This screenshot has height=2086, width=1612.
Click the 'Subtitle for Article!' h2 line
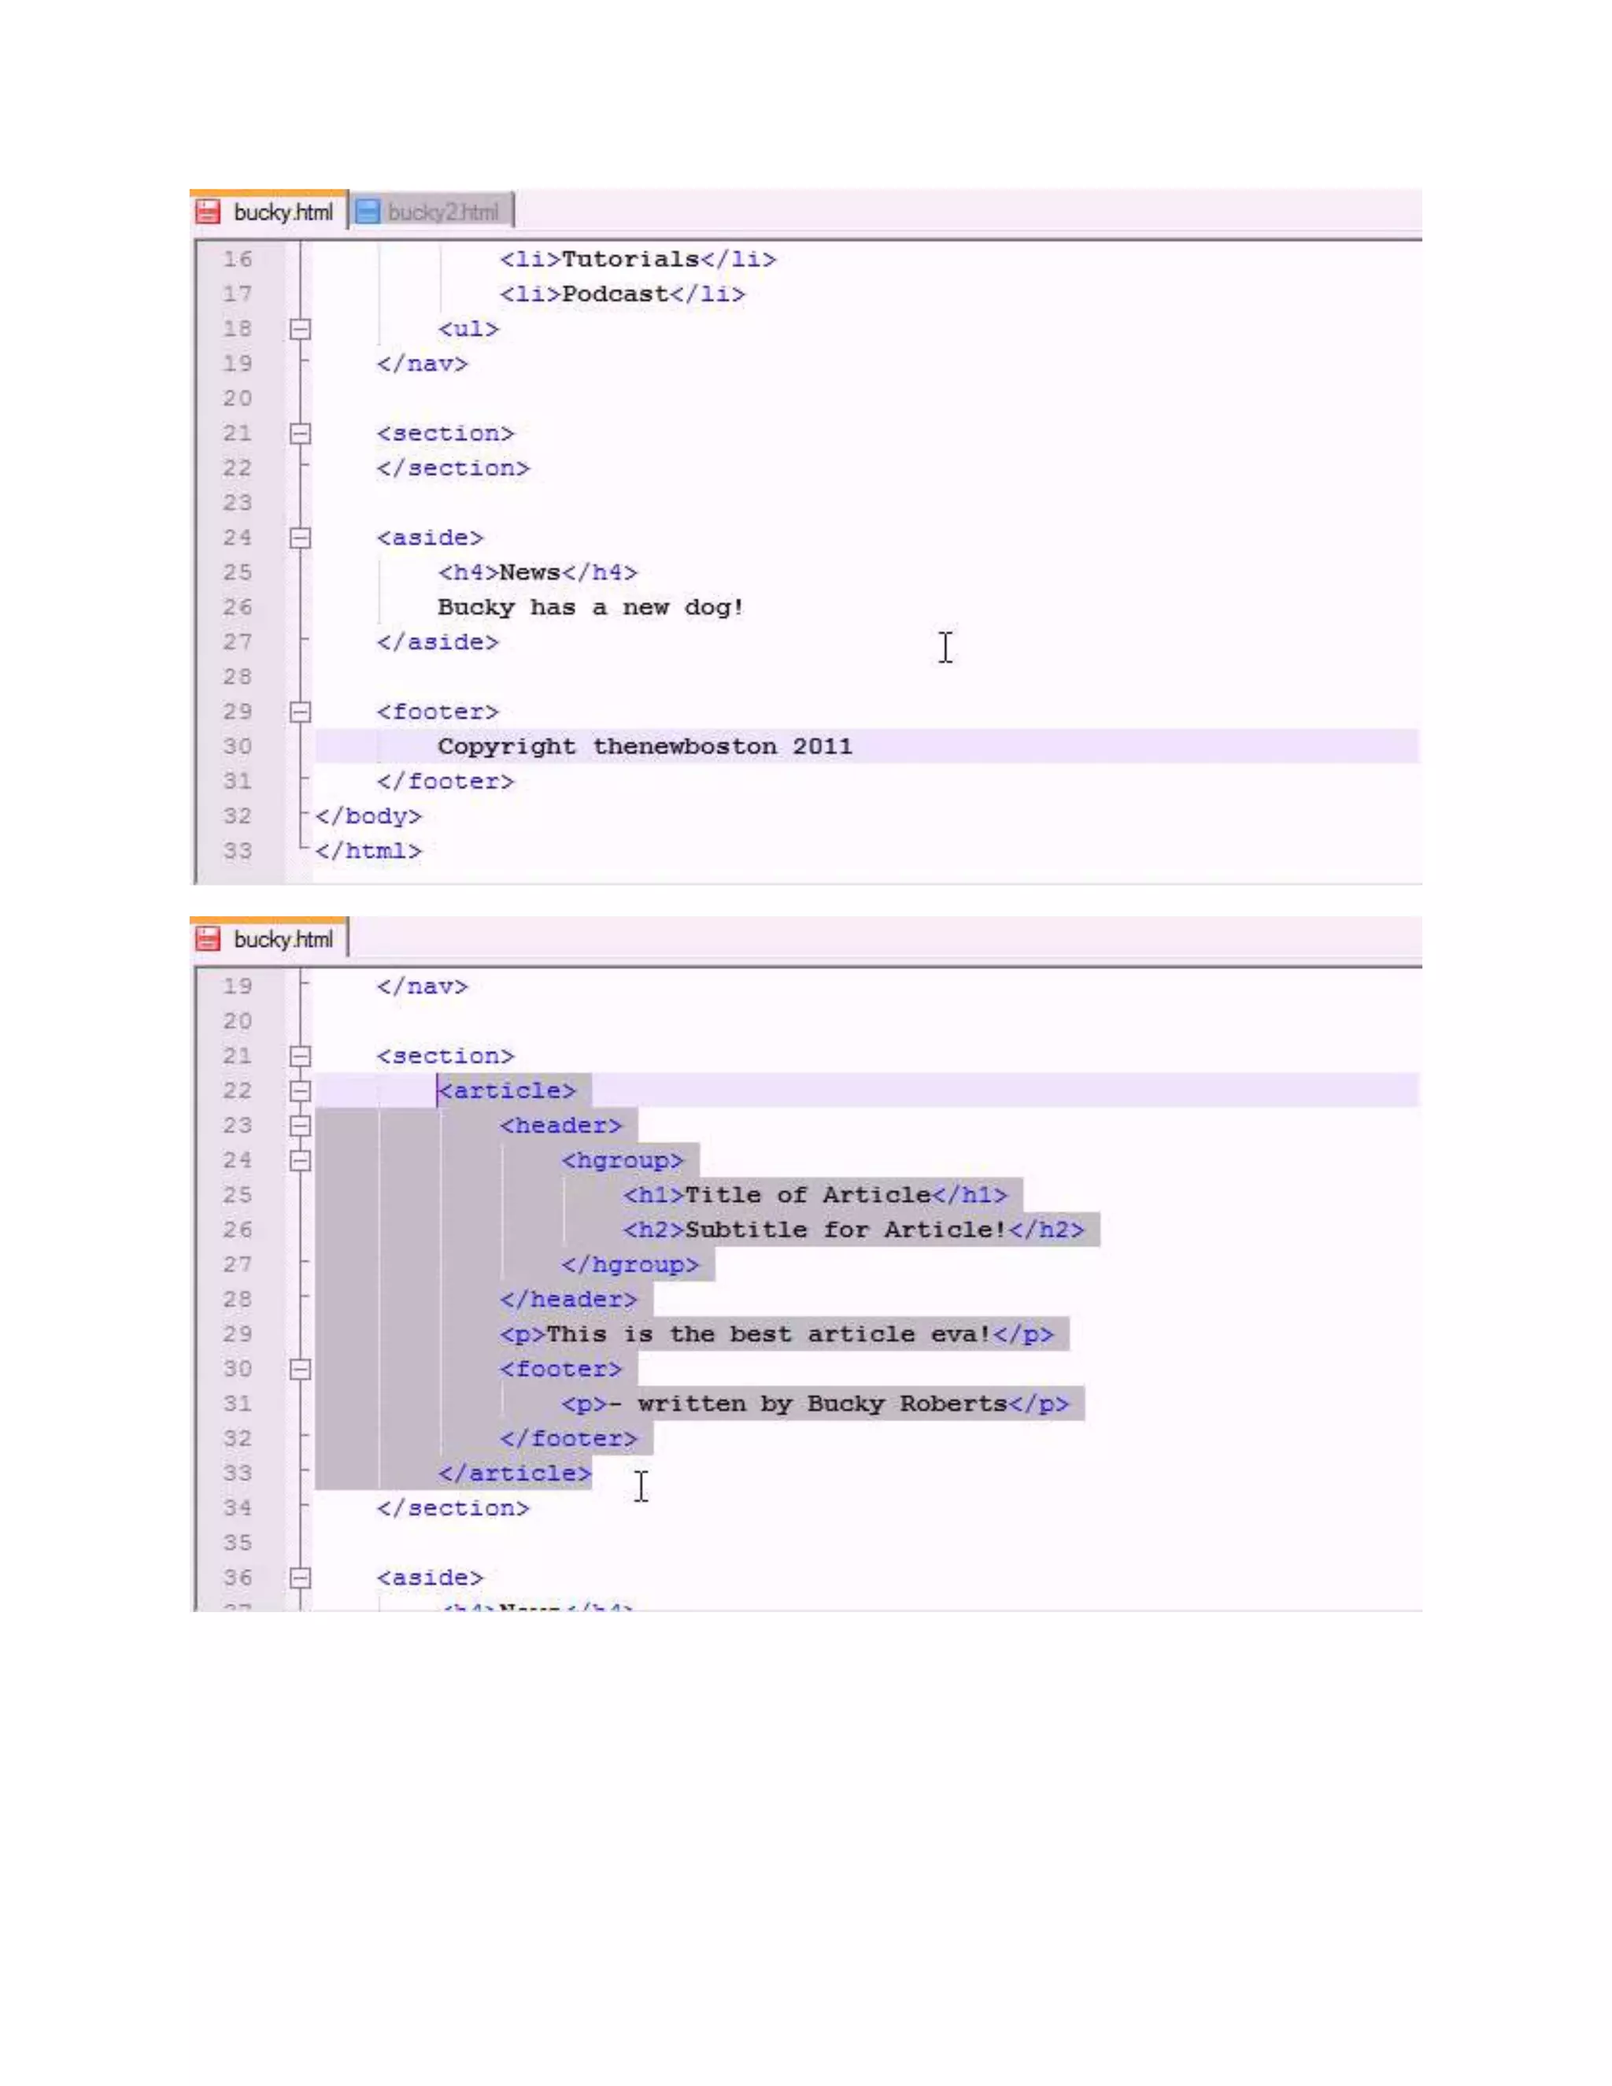(x=854, y=1230)
